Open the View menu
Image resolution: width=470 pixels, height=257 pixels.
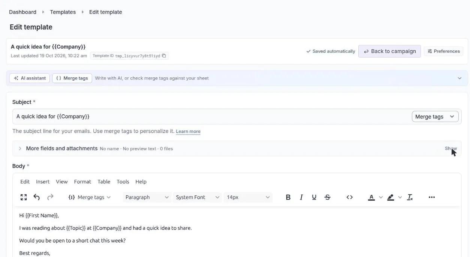[x=62, y=182]
